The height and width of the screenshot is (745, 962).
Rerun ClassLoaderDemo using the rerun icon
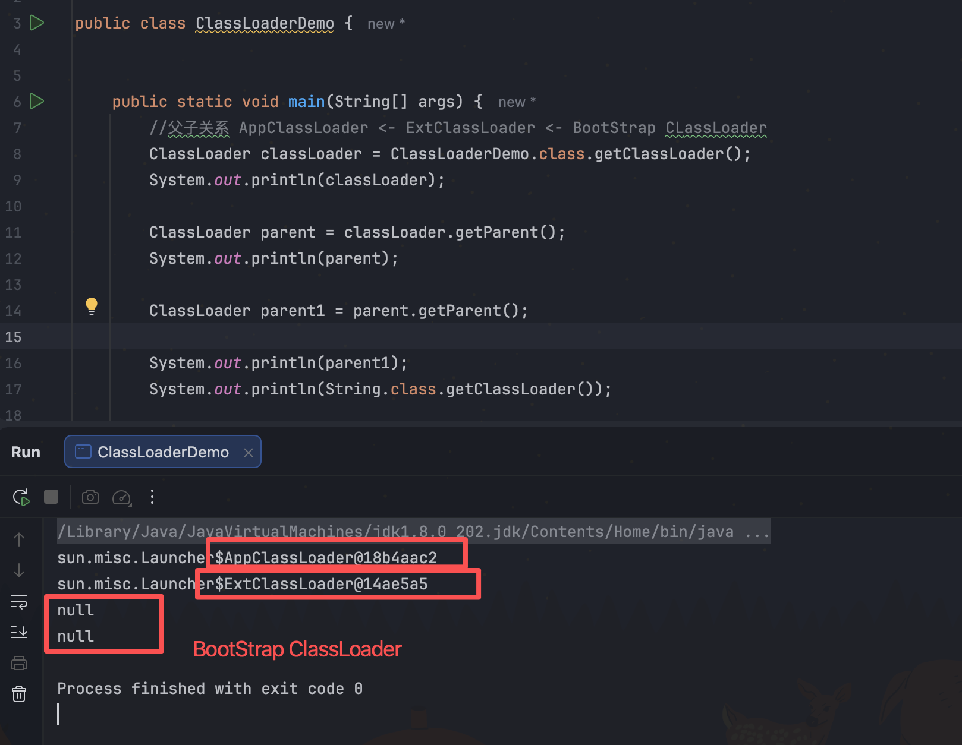point(21,497)
